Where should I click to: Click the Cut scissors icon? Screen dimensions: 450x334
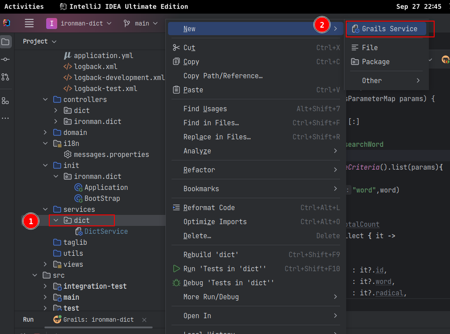[176, 47]
